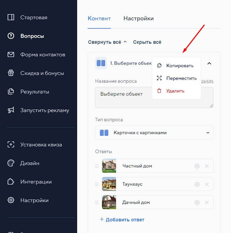Switch to the Настройки tab
The width and height of the screenshot is (231, 233).
point(138,19)
